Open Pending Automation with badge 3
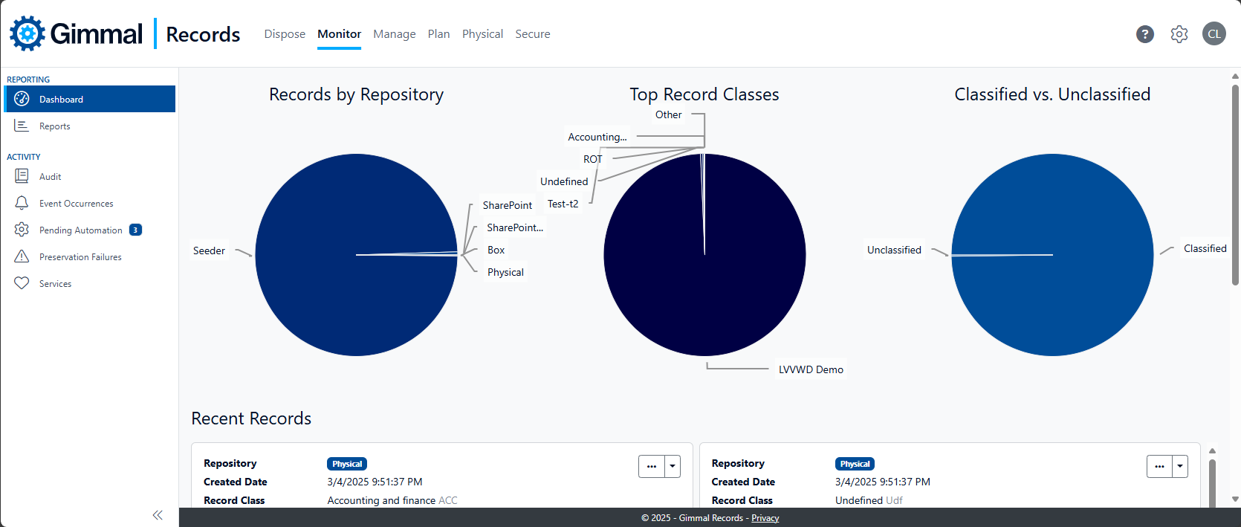1241x527 pixels. 80,230
